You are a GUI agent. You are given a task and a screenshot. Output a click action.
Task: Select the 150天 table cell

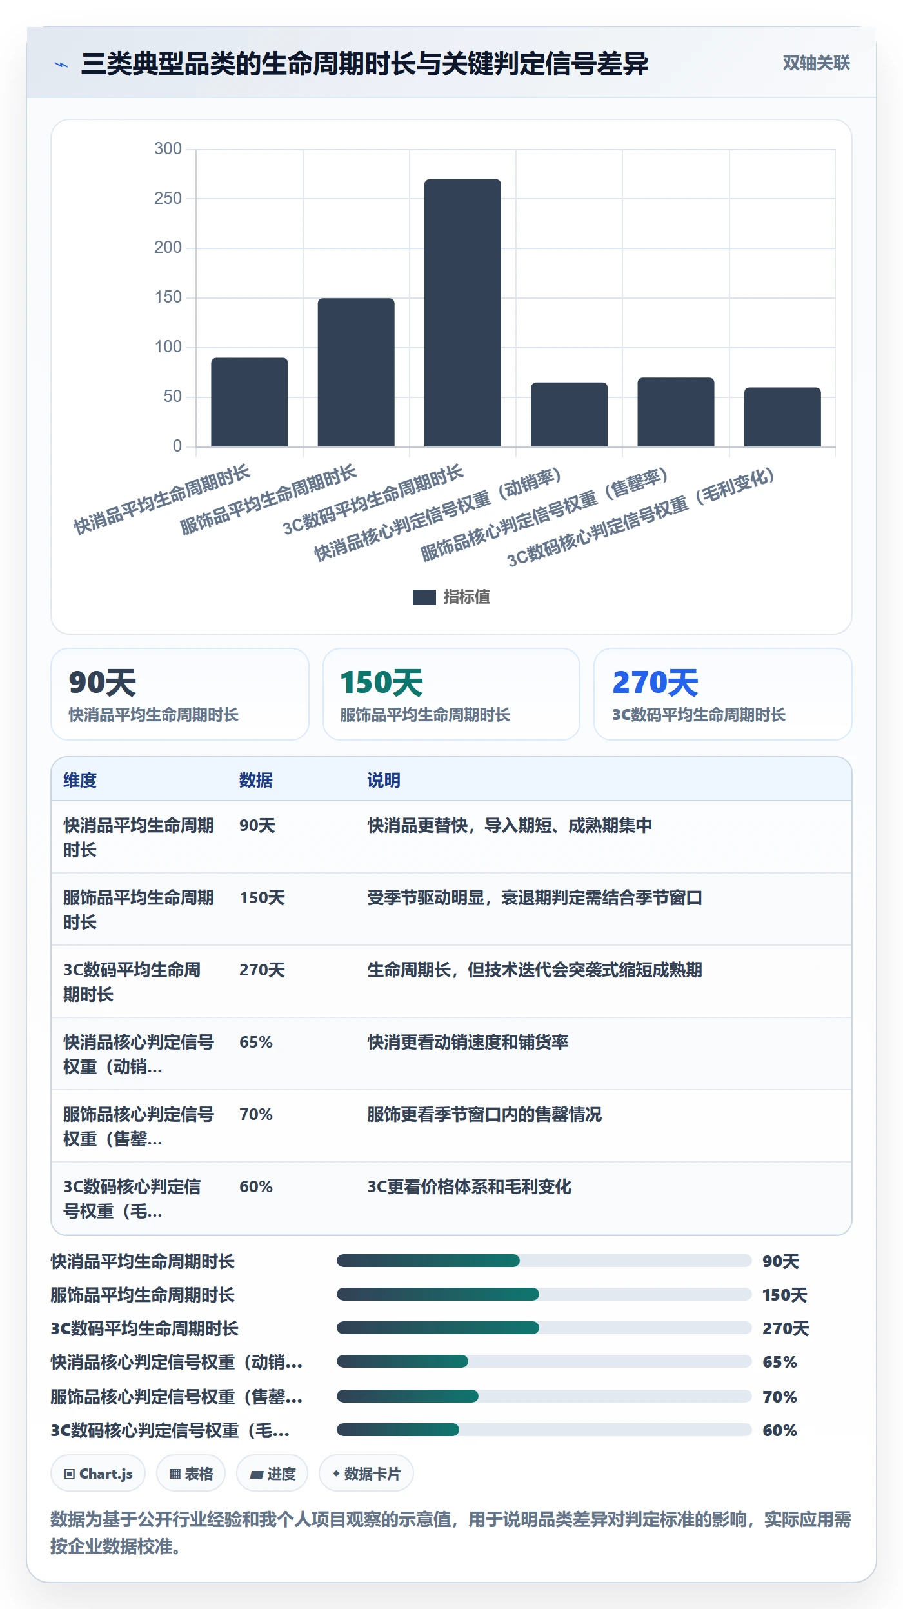pyautogui.click(x=262, y=897)
